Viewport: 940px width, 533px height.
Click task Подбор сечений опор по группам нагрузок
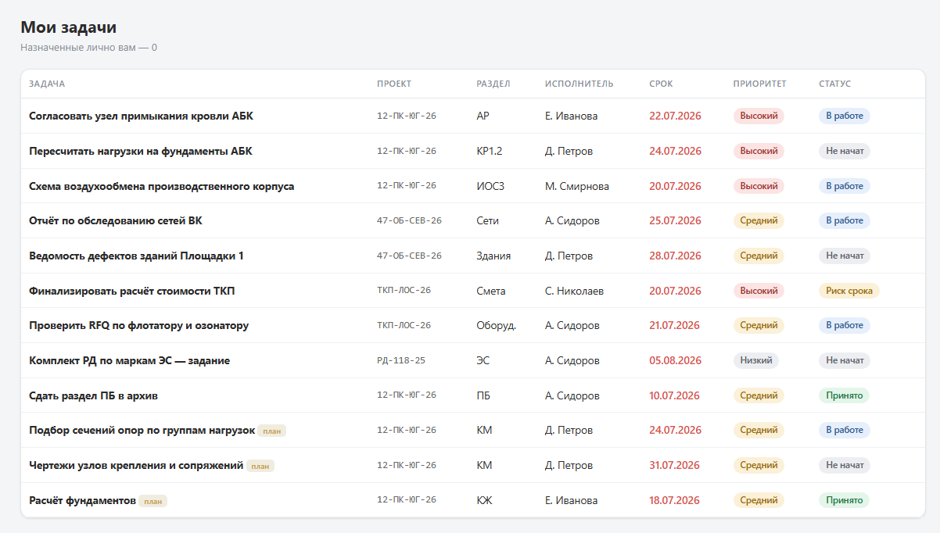(142, 430)
